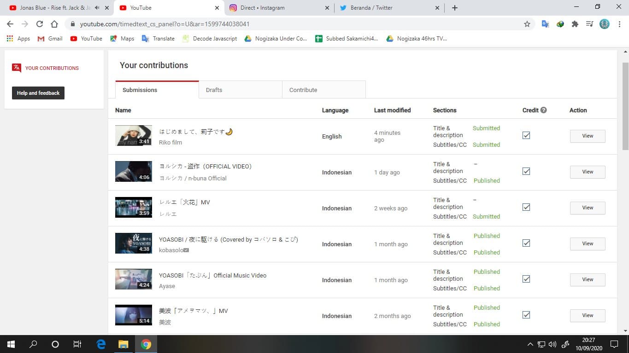Screen dimensions: 629x353
Task: View the レルエ 火花 MV submission
Action: tap(588, 208)
